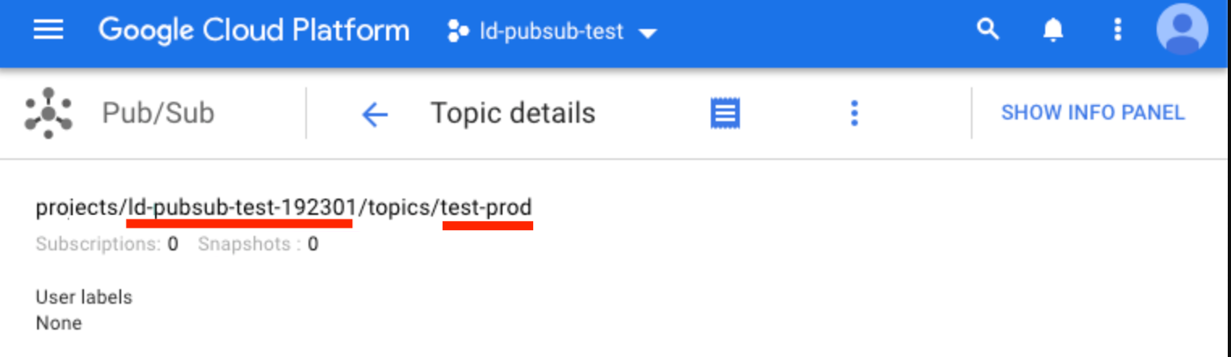Click SHOW INFO PANEL

coord(1093,113)
